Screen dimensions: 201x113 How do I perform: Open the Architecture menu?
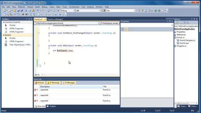74,7
